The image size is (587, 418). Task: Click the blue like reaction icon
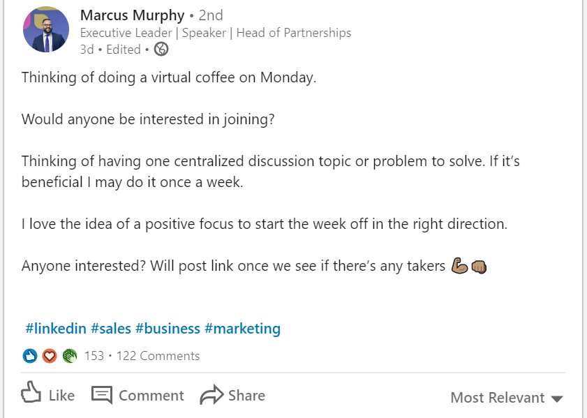(x=29, y=356)
